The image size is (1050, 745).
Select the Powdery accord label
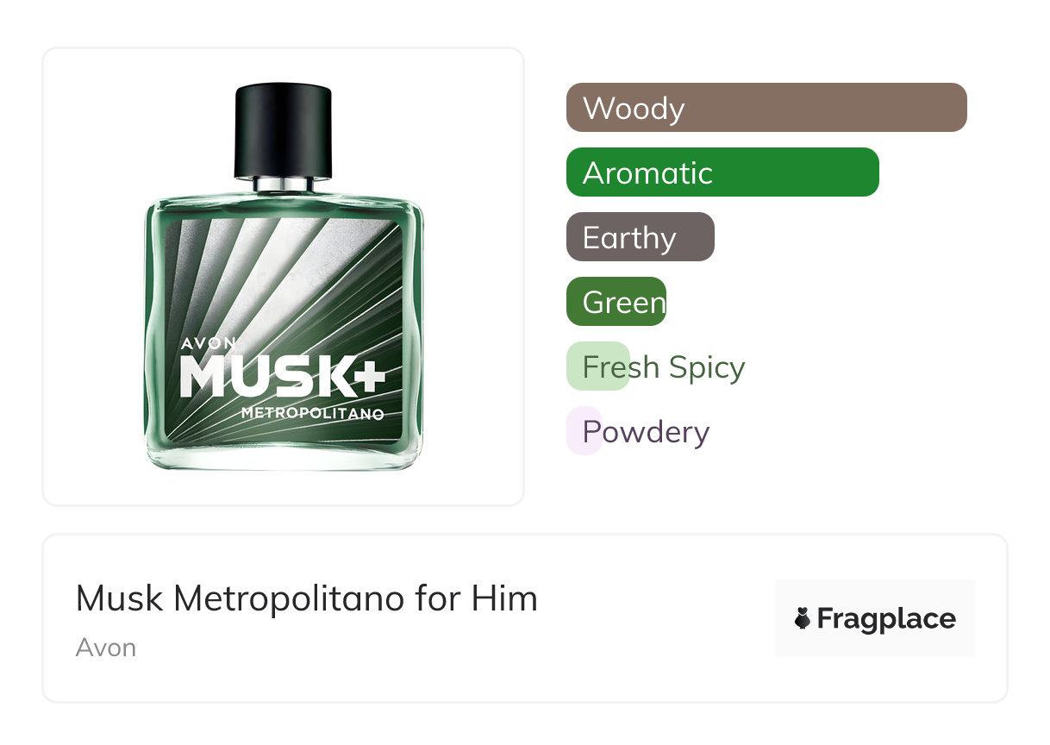click(x=646, y=431)
